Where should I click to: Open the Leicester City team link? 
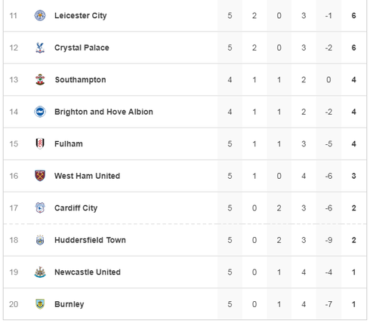pos(81,16)
